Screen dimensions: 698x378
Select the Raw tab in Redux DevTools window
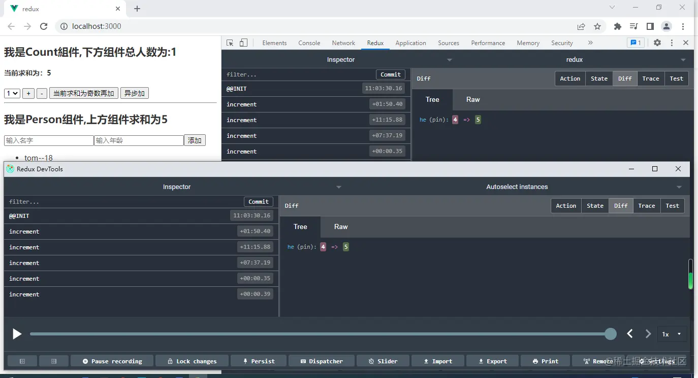[341, 227]
